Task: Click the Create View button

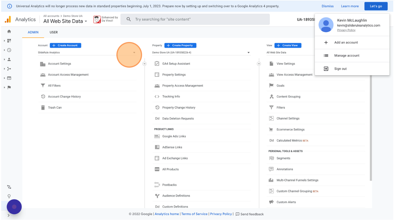Action: pos(288,45)
